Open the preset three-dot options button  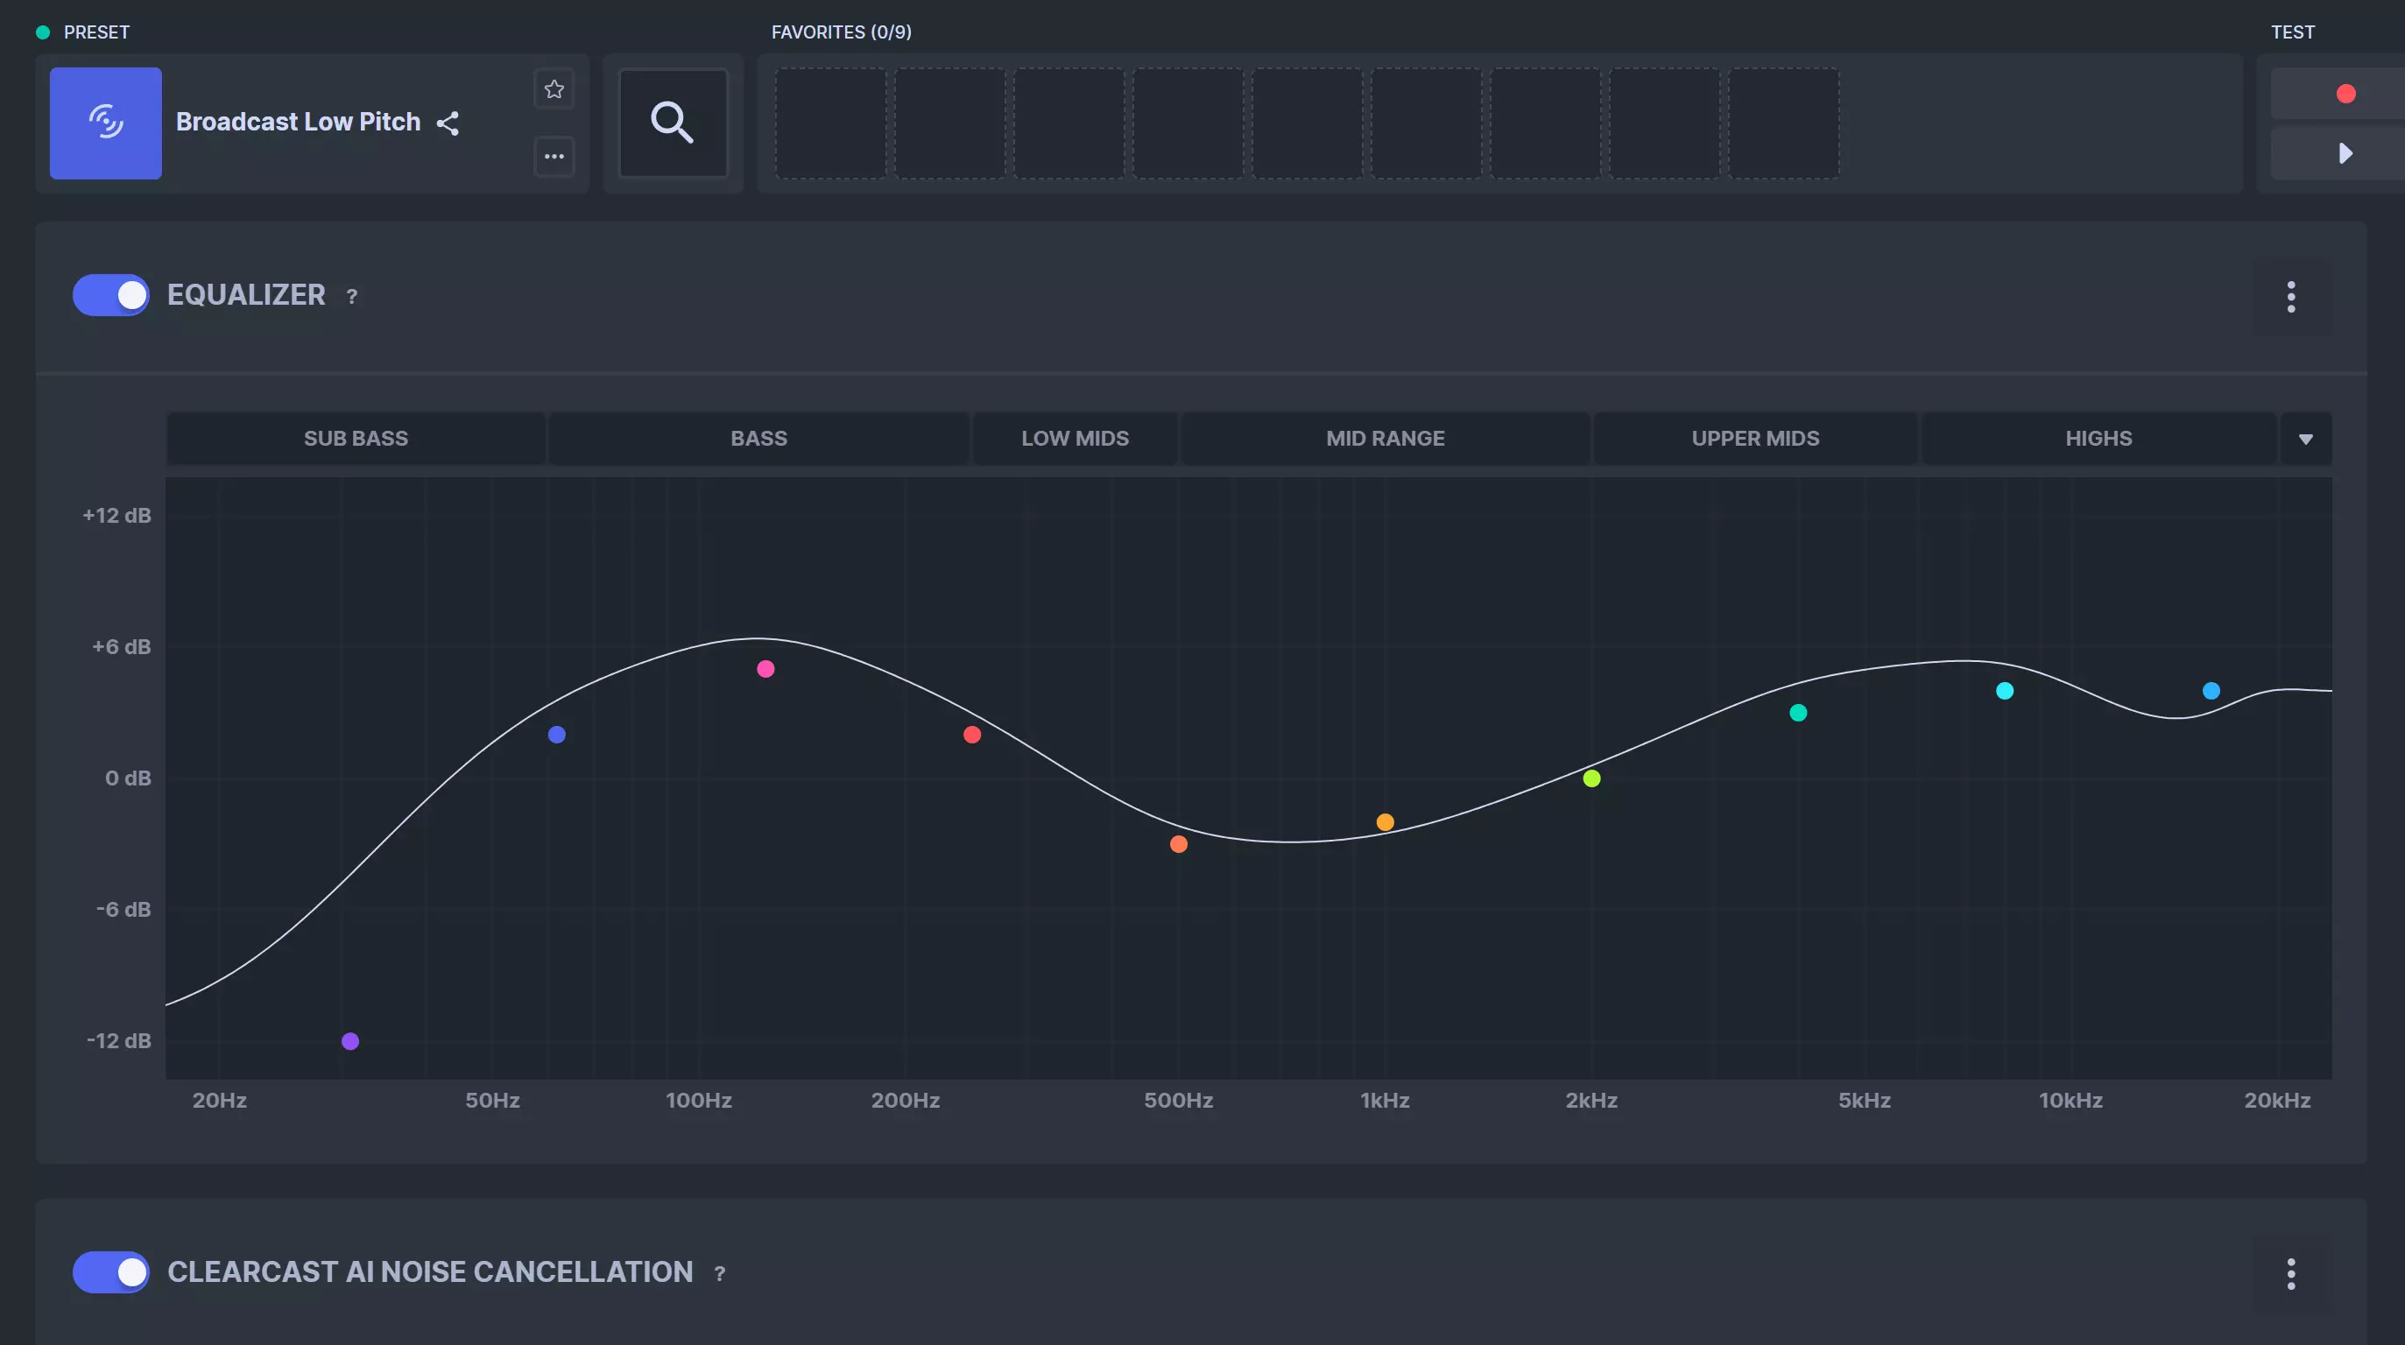554,156
